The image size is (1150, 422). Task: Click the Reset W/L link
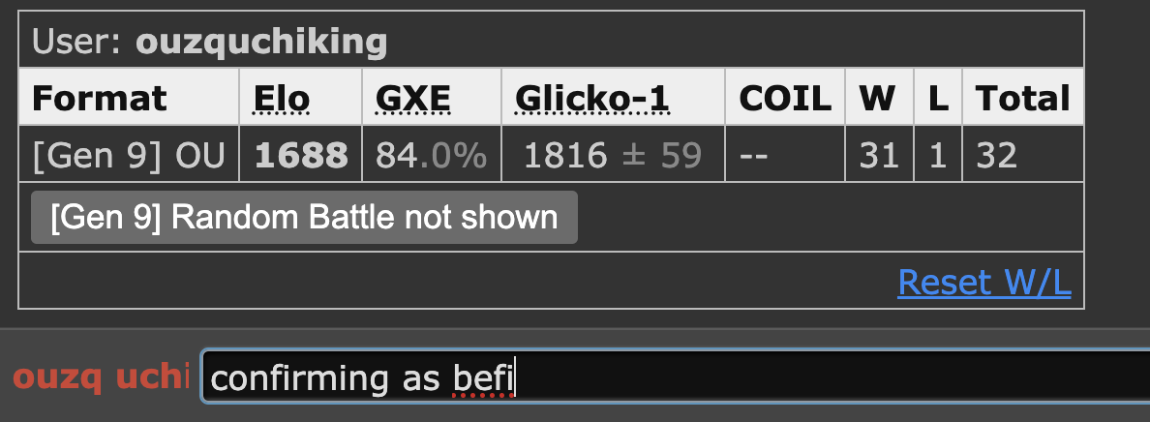984,282
